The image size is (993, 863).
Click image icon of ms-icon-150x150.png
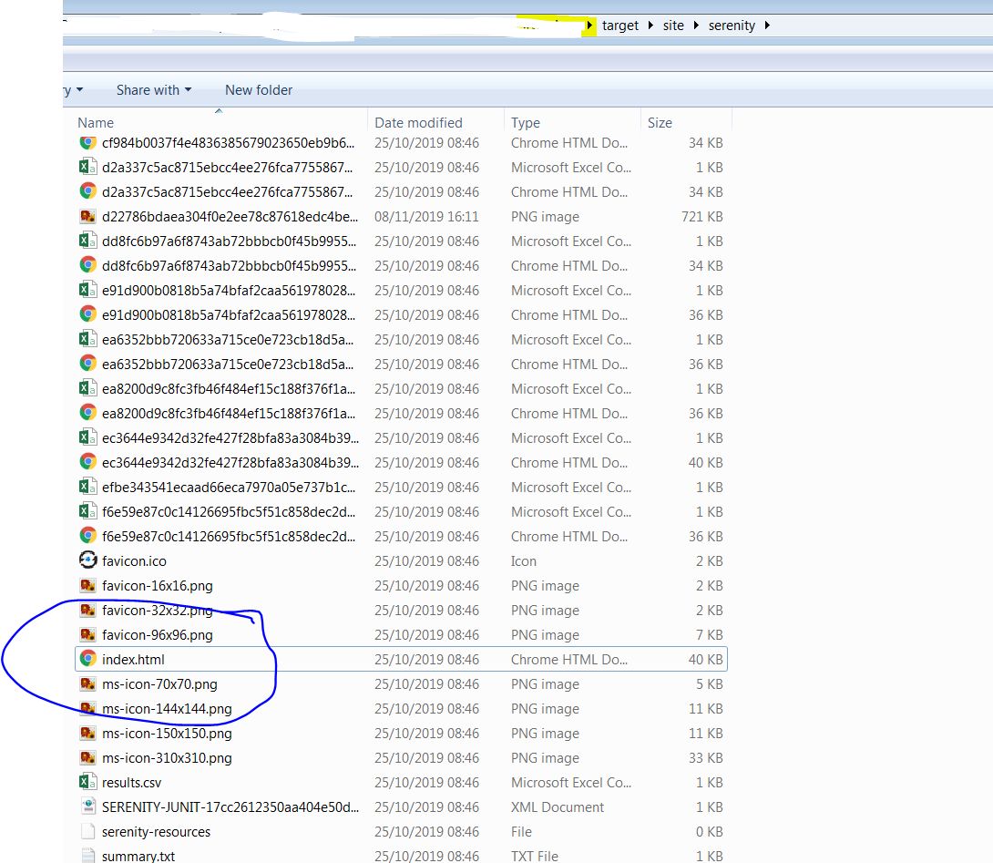pyautogui.click(x=88, y=733)
